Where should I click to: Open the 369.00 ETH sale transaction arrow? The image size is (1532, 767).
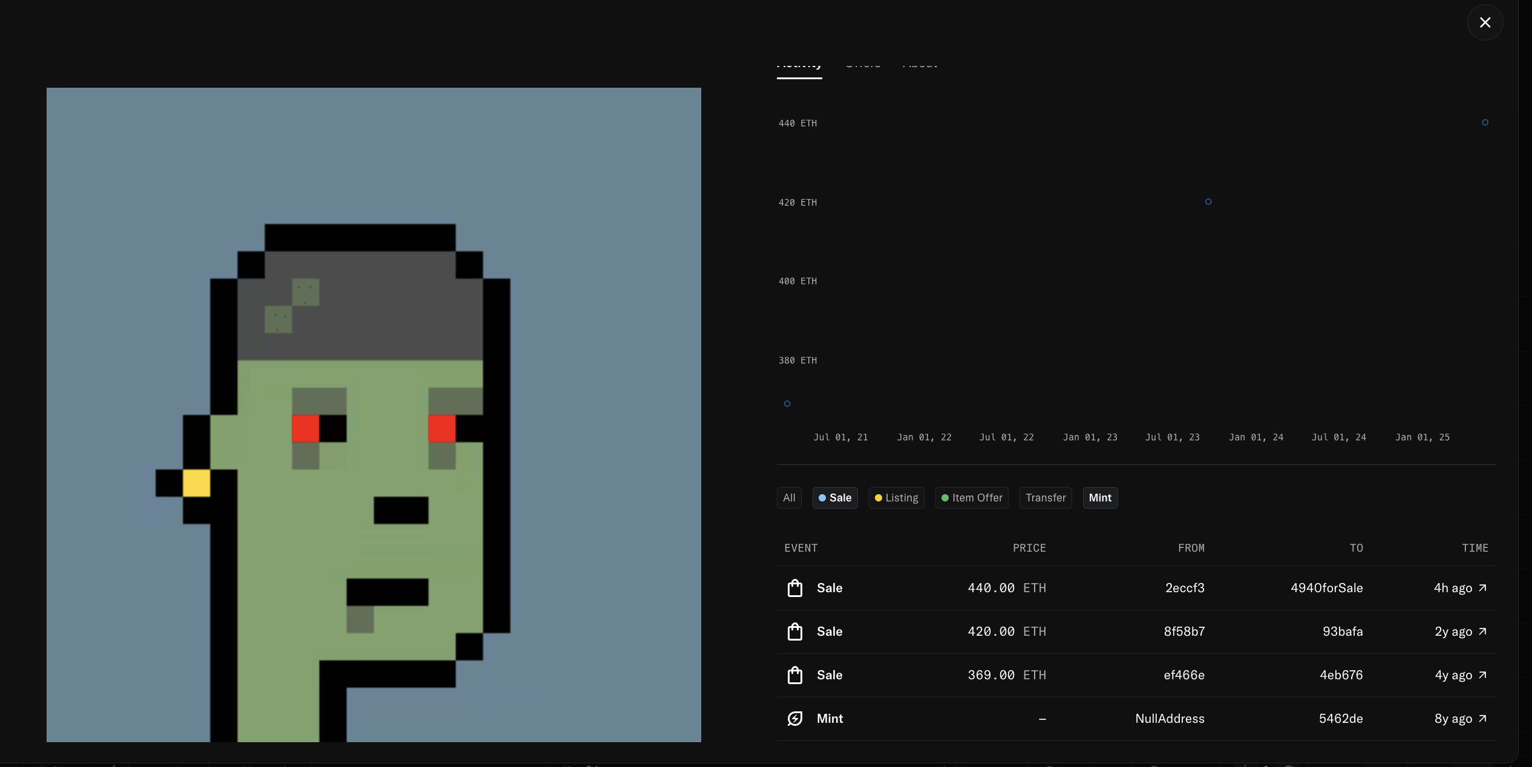(x=1482, y=675)
